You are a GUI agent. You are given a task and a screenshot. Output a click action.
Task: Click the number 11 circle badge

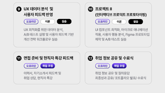(19, 58)
